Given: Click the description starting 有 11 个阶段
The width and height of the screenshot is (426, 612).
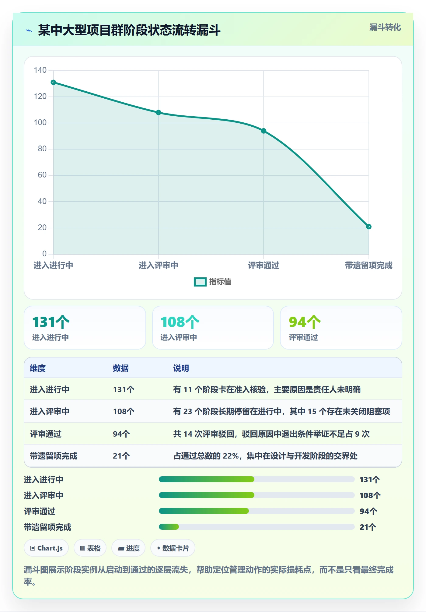Looking at the screenshot, I should click(x=267, y=389).
